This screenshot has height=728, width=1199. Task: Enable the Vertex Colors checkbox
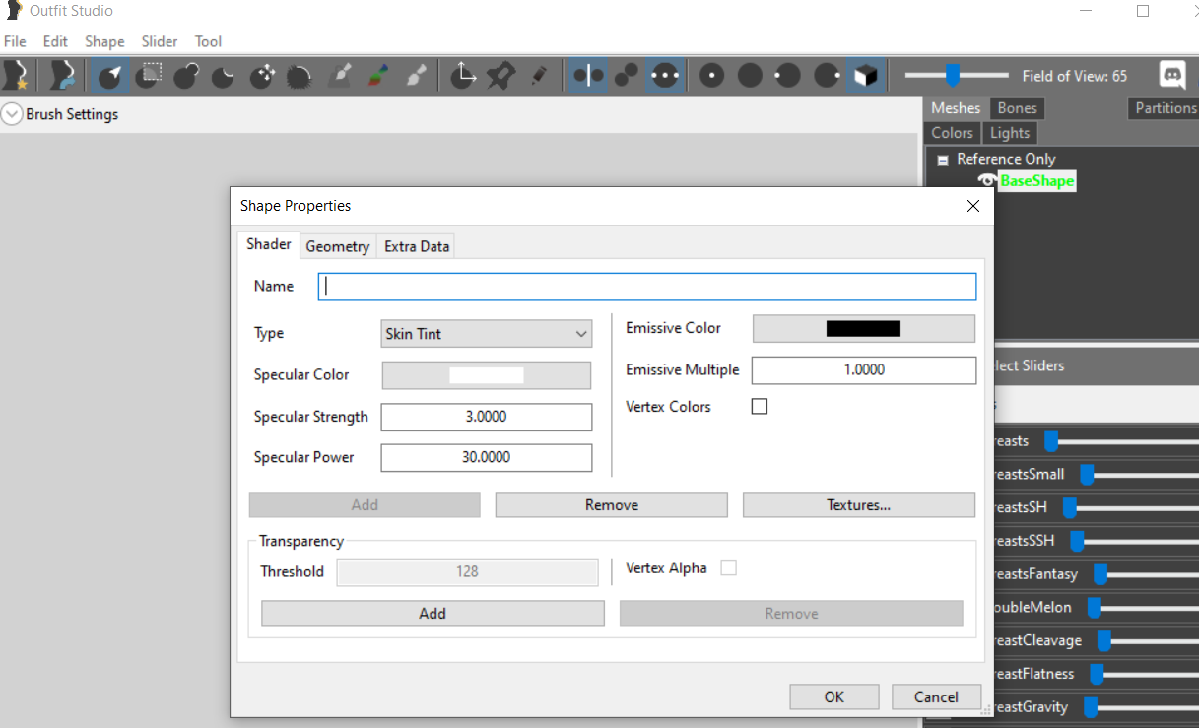click(x=760, y=406)
